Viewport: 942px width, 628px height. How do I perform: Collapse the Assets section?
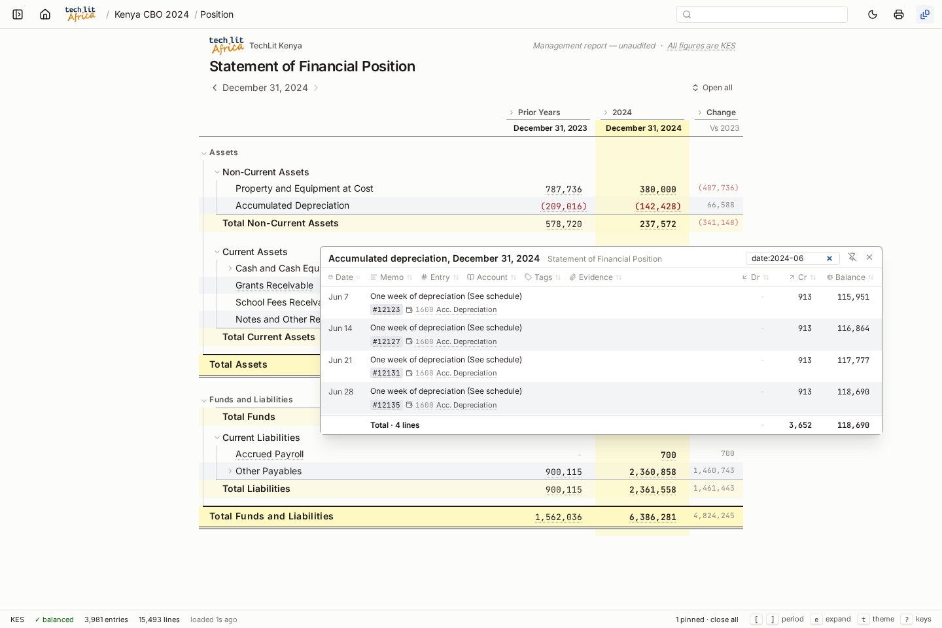click(204, 153)
